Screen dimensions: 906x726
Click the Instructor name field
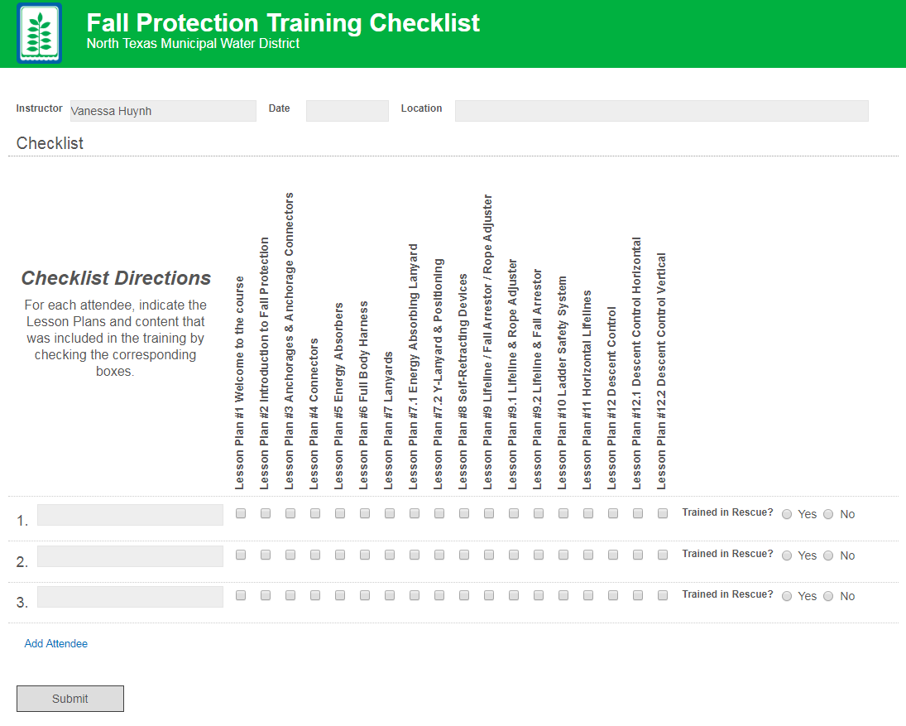163,111
